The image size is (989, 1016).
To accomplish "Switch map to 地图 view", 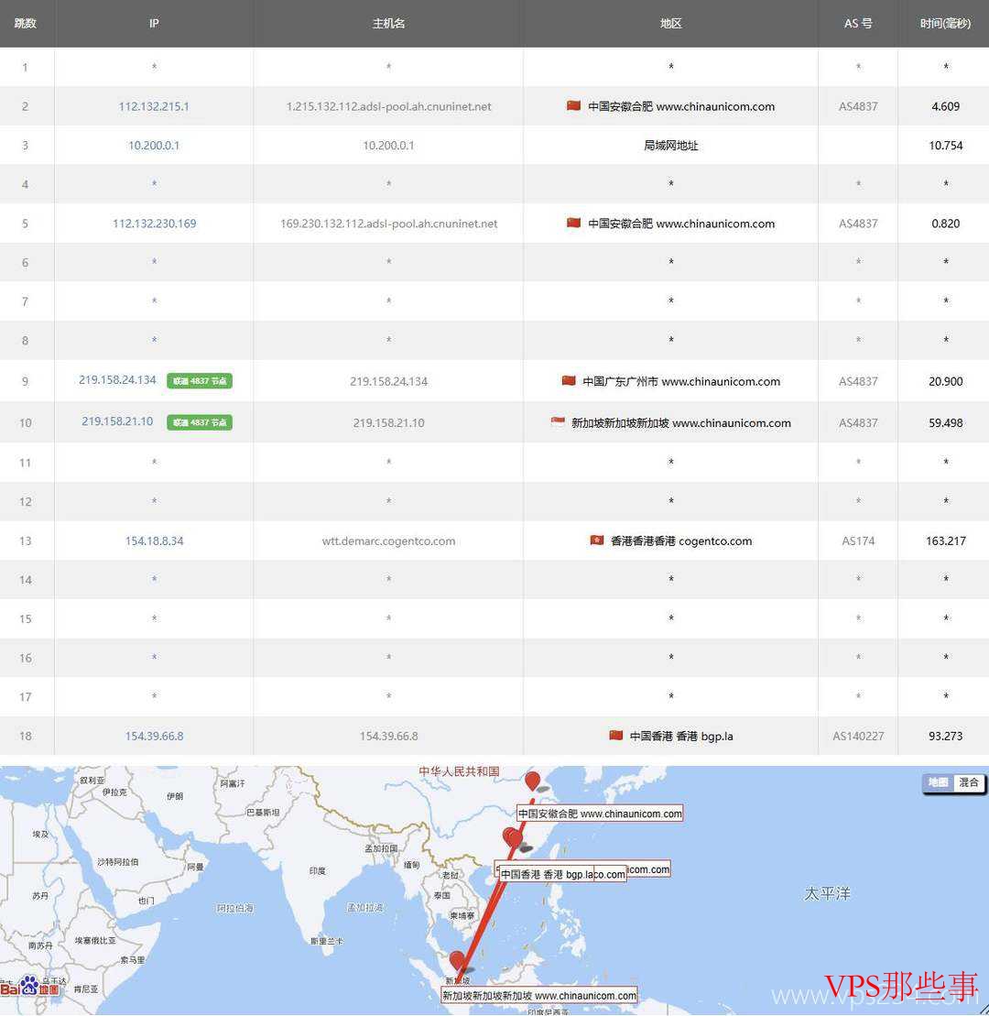I will (x=938, y=782).
